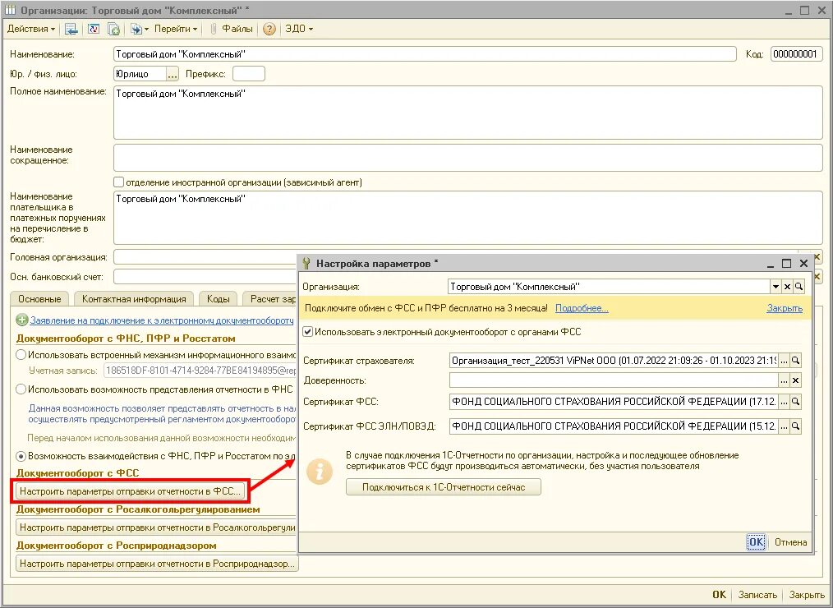Uncheck Использовать электронный документооборот с органами ФСС

click(x=307, y=332)
